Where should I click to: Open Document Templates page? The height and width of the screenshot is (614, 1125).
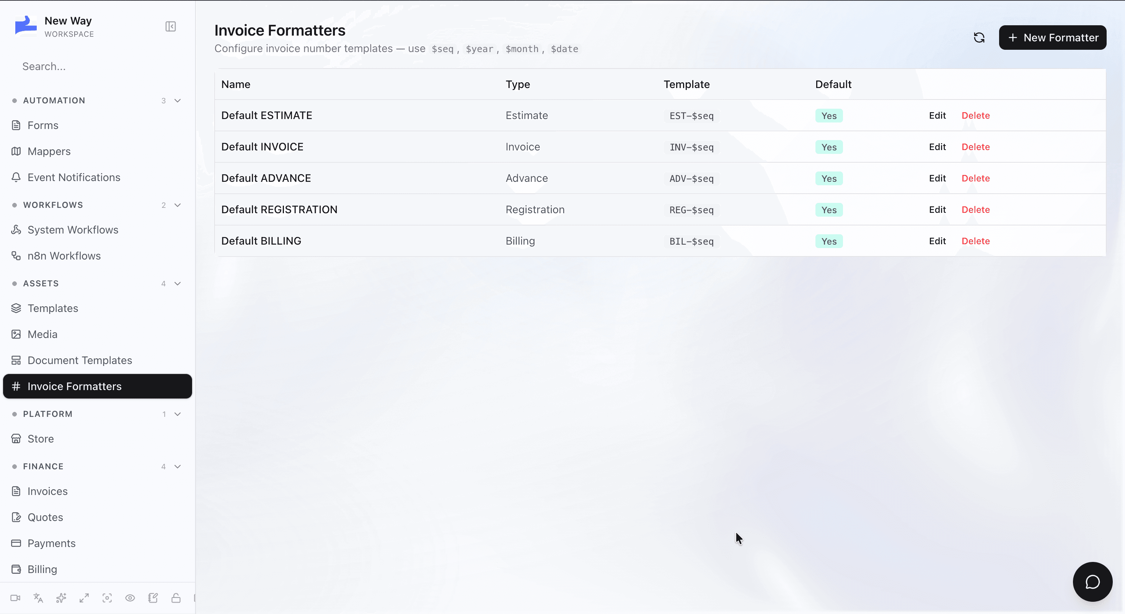(98, 360)
